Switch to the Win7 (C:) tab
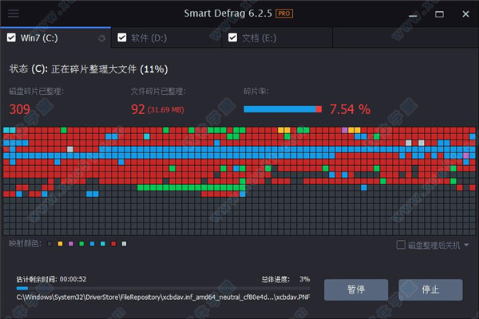Screen dimensions: 479x319 click(56, 37)
